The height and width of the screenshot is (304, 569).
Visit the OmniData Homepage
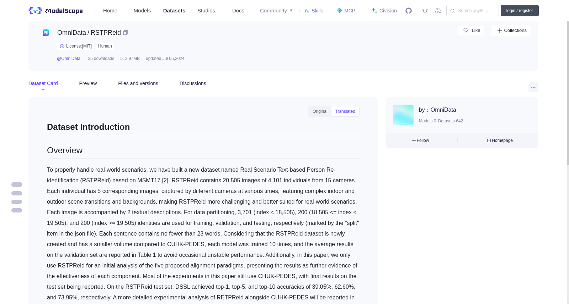tap(500, 140)
